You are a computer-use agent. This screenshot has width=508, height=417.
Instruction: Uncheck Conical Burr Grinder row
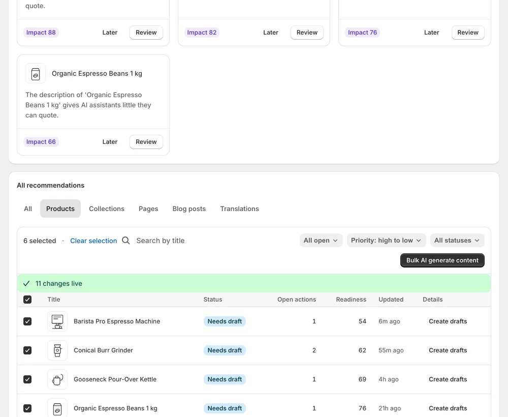point(27,350)
